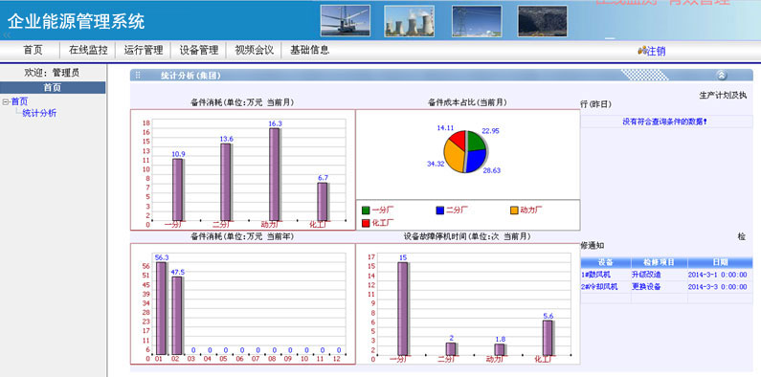This screenshot has height=377, width=761.
Task: Collapse the 统计分析 panel with the chevron icon
Action: coord(722,75)
